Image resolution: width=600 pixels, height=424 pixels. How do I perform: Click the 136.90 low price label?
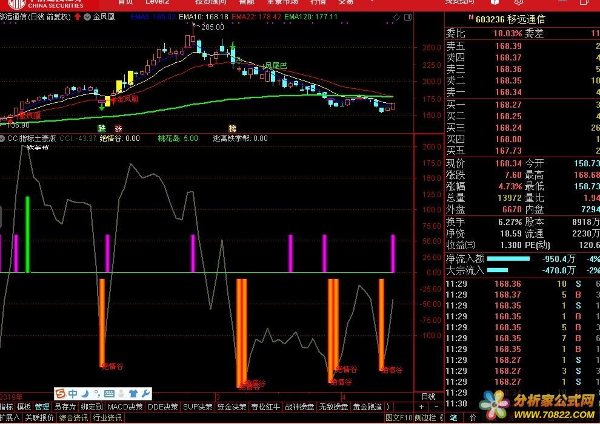pyautogui.click(x=18, y=125)
